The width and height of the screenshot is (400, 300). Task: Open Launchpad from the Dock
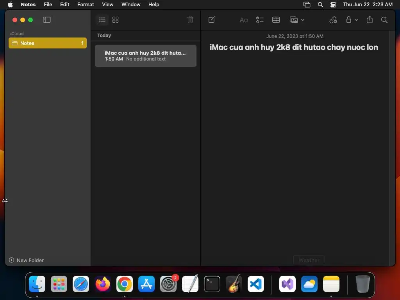[x=59, y=284]
